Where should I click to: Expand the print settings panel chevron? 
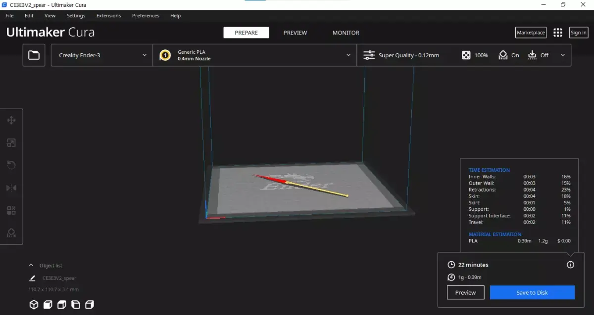562,55
